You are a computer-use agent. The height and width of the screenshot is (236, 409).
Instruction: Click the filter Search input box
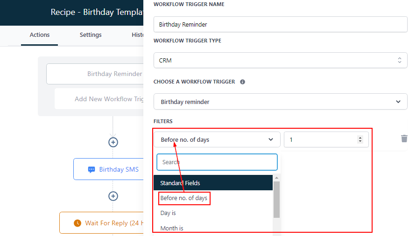point(217,162)
